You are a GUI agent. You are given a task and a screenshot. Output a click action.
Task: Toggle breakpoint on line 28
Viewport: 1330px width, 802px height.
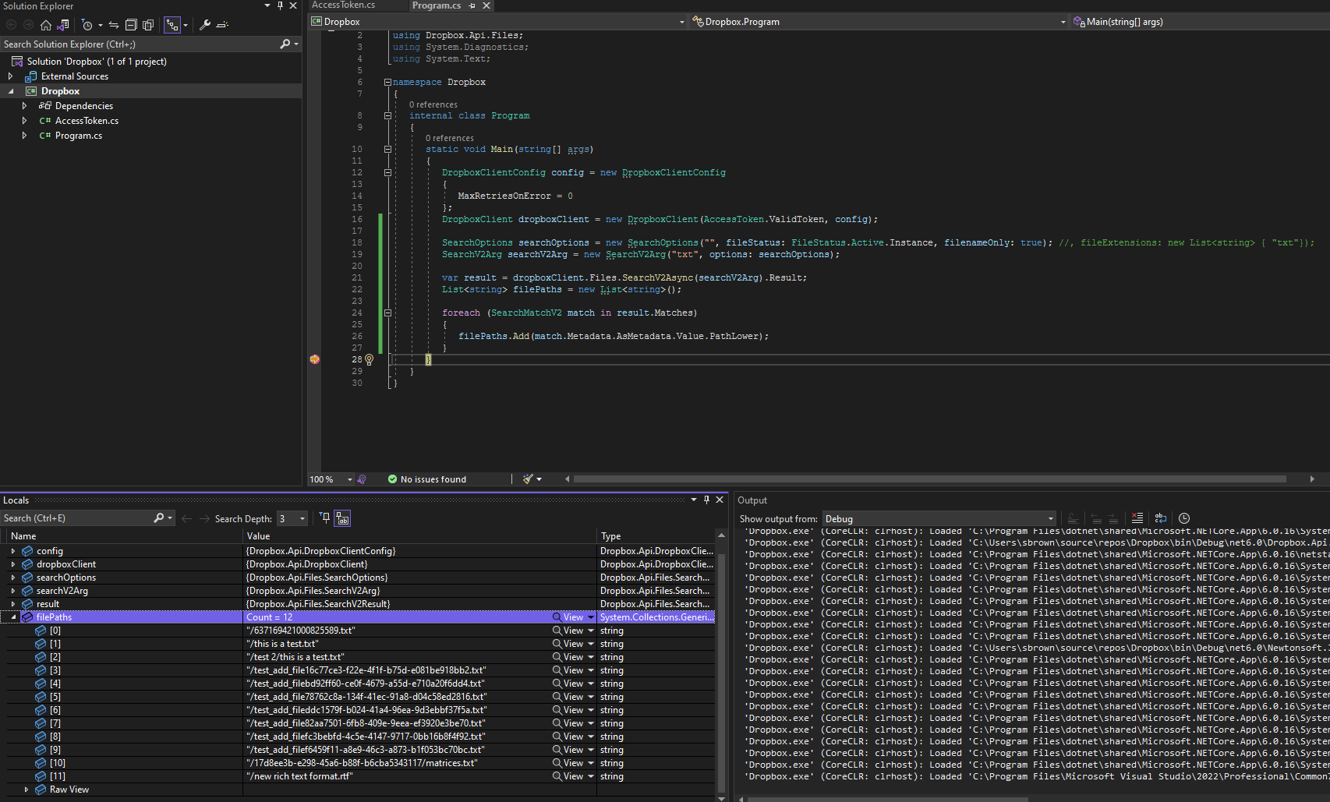[x=314, y=359]
